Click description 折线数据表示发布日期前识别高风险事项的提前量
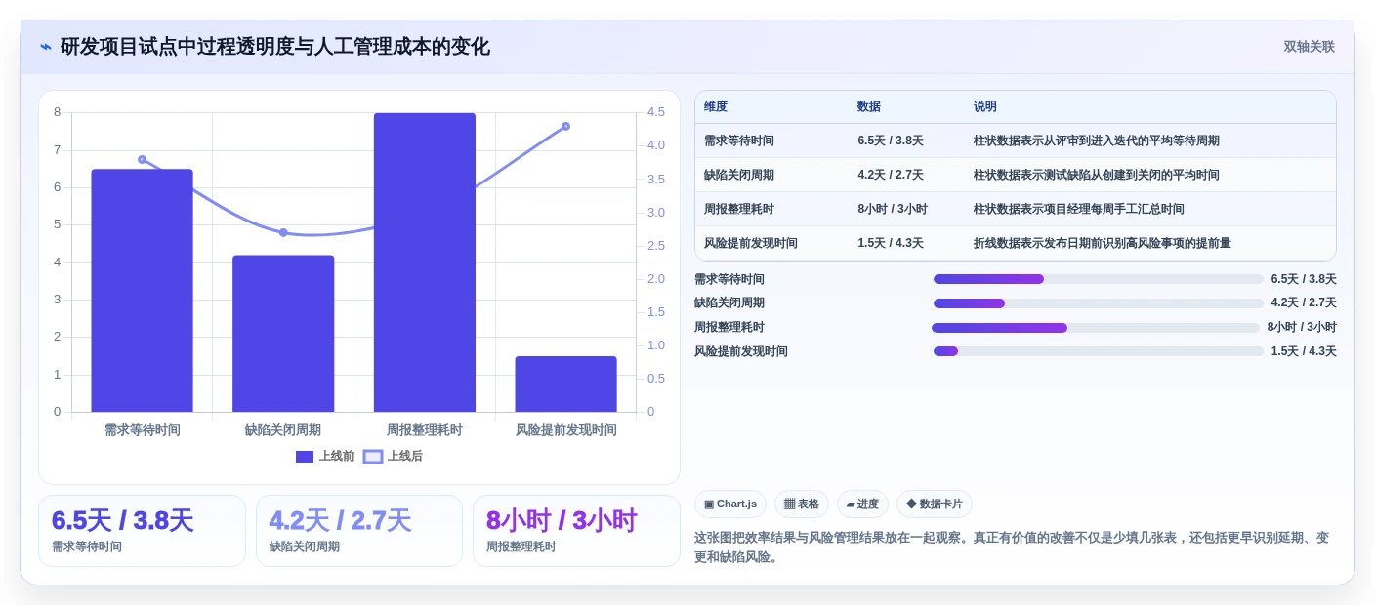 1102,243
